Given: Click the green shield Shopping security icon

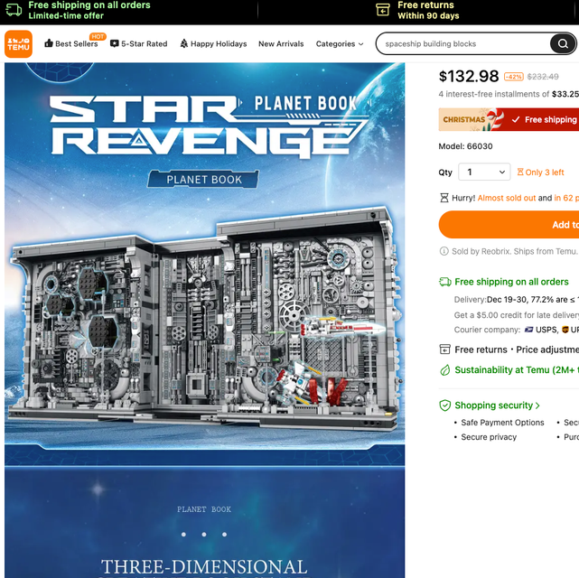Looking at the screenshot, I should click(445, 406).
